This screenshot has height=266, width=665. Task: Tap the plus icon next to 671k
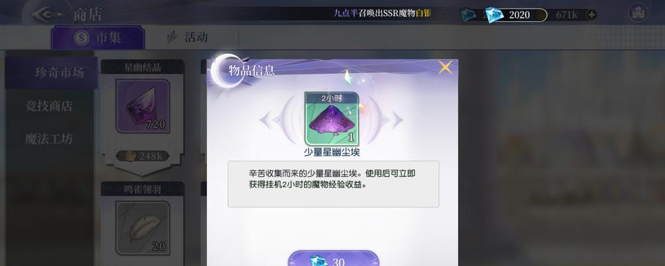[x=591, y=15]
